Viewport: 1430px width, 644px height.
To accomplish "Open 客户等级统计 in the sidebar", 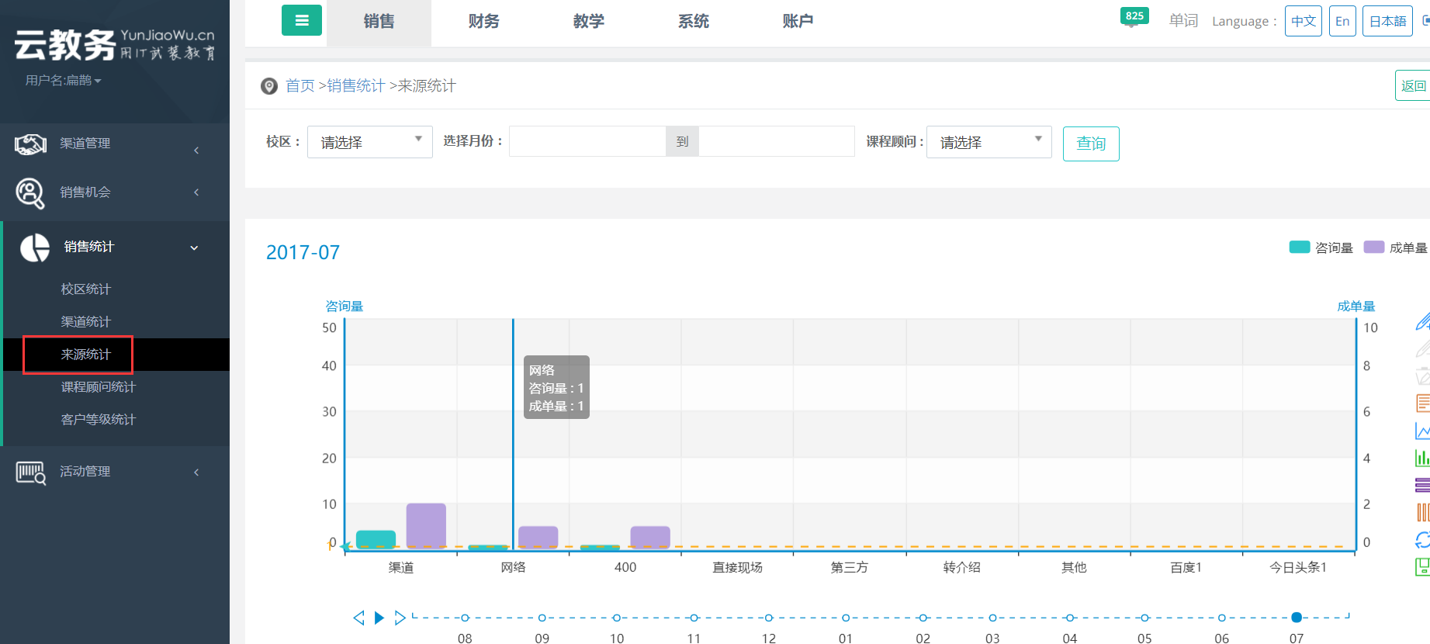I will (x=99, y=420).
